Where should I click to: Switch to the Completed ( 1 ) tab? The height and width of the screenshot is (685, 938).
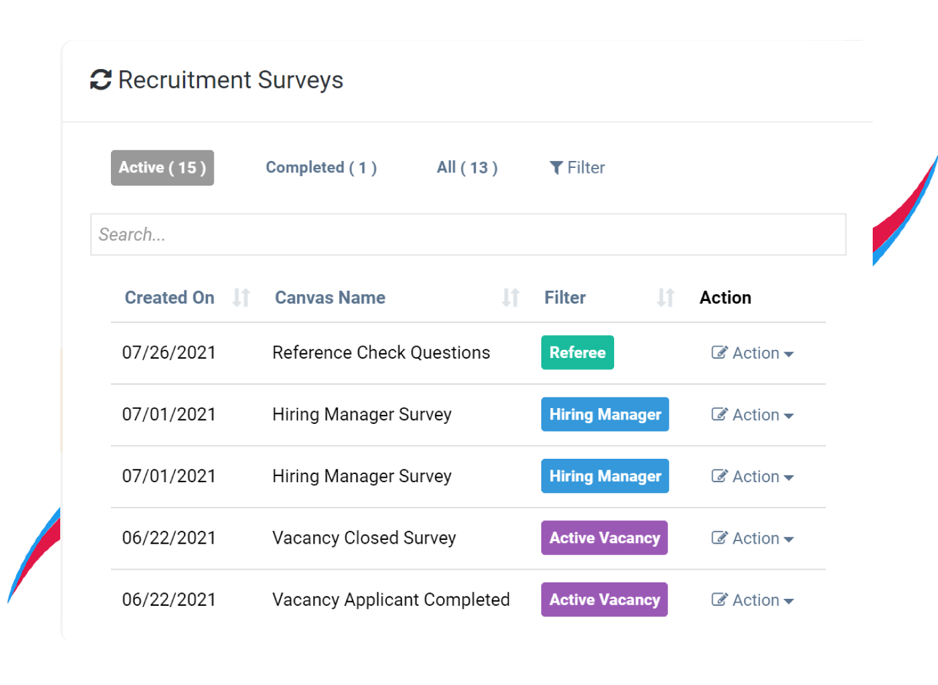321,167
